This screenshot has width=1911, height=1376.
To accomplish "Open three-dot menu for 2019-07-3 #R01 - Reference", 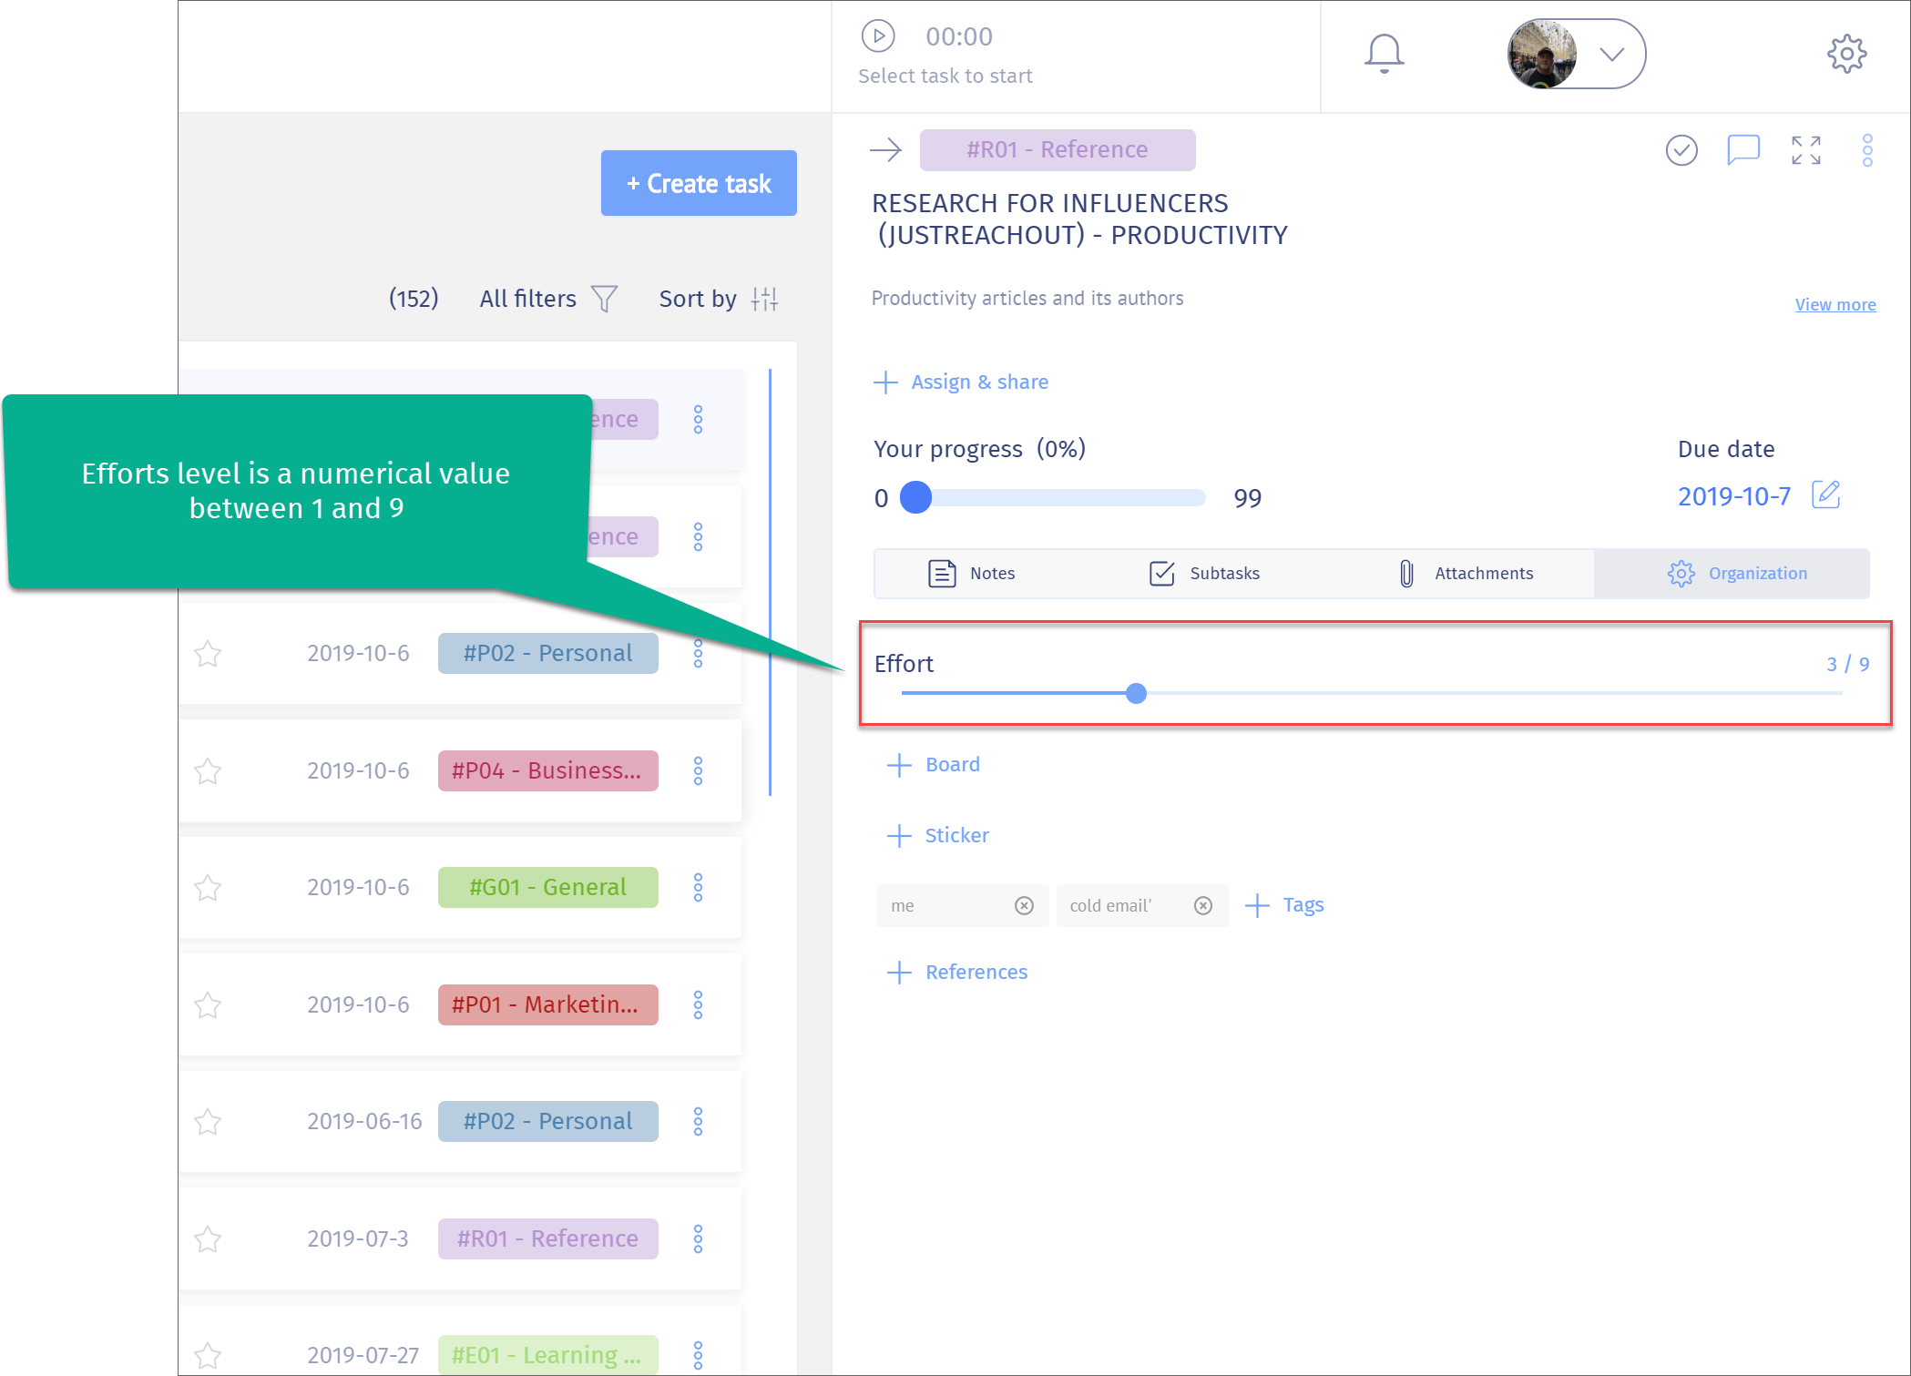I will (x=698, y=1238).
